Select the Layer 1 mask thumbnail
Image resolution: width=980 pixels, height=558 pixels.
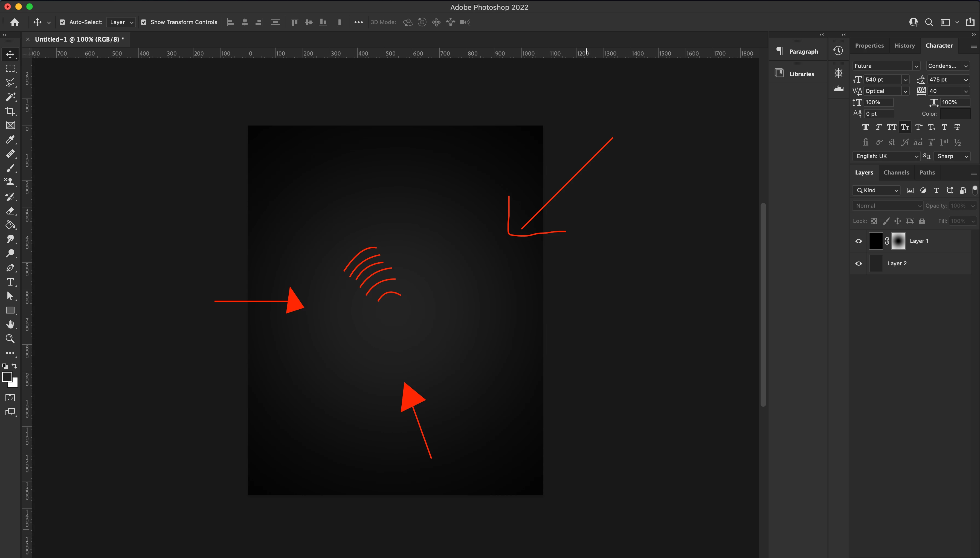click(x=898, y=241)
